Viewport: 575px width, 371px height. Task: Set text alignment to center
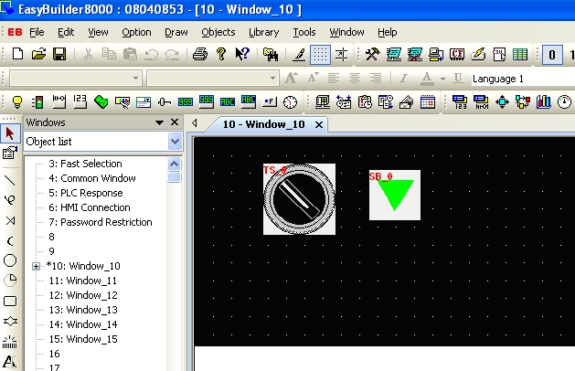(355, 78)
